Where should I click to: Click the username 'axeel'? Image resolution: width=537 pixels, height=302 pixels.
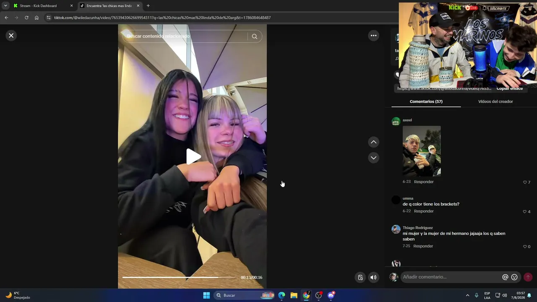pos(407,120)
